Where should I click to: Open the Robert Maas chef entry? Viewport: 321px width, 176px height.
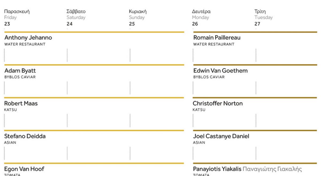click(x=21, y=103)
